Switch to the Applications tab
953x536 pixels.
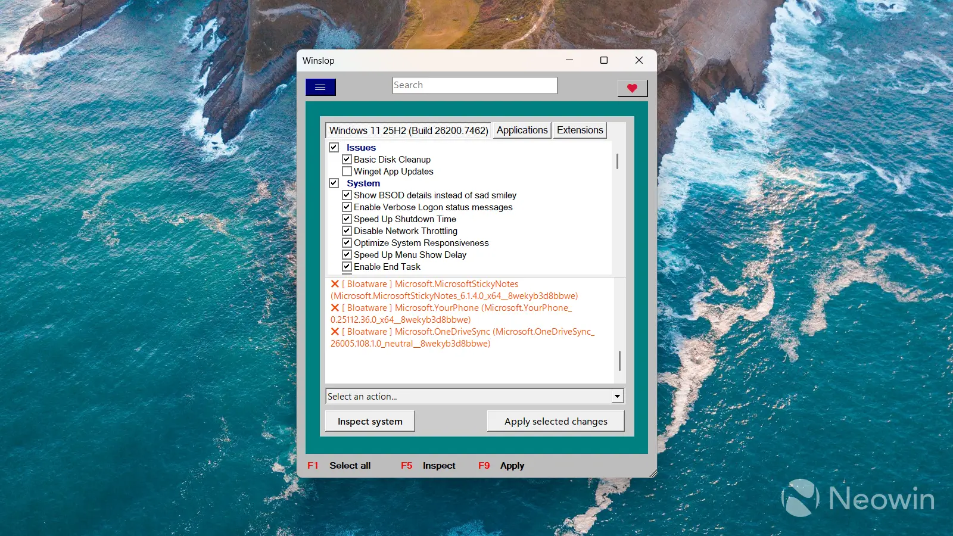pyautogui.click(x=522, y=130)
